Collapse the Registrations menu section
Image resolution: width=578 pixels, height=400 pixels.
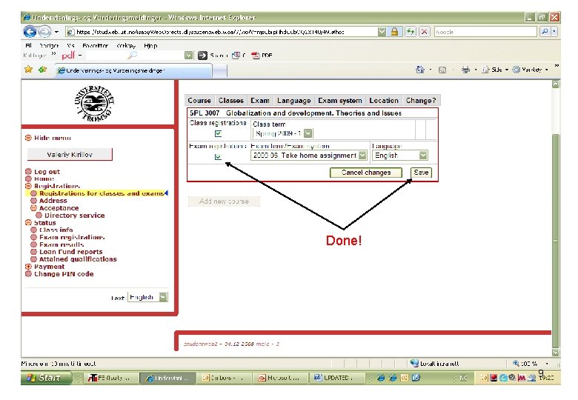click(x=28, y=186)
